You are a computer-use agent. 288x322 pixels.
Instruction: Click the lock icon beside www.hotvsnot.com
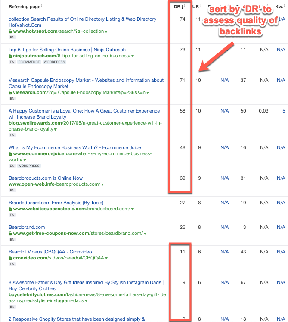[x=10, y=31]
